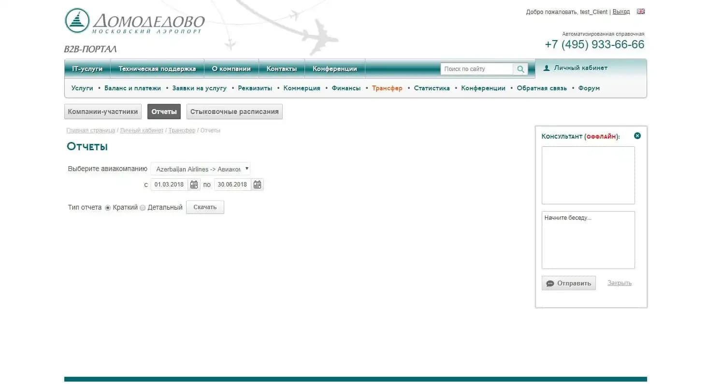Image resolution: width=708 pixels, height=384 pixels.
Task: Click into the site search field
Action: tap(476, 69)
